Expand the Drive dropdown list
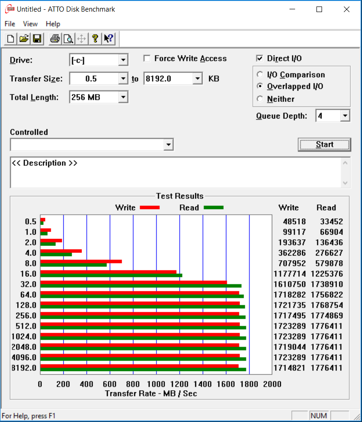 click(x=123, y=60)
